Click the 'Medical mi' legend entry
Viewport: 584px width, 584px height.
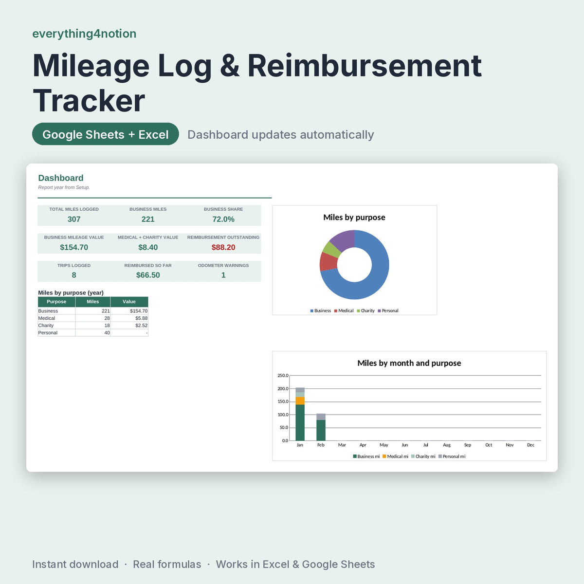(396, 456)
